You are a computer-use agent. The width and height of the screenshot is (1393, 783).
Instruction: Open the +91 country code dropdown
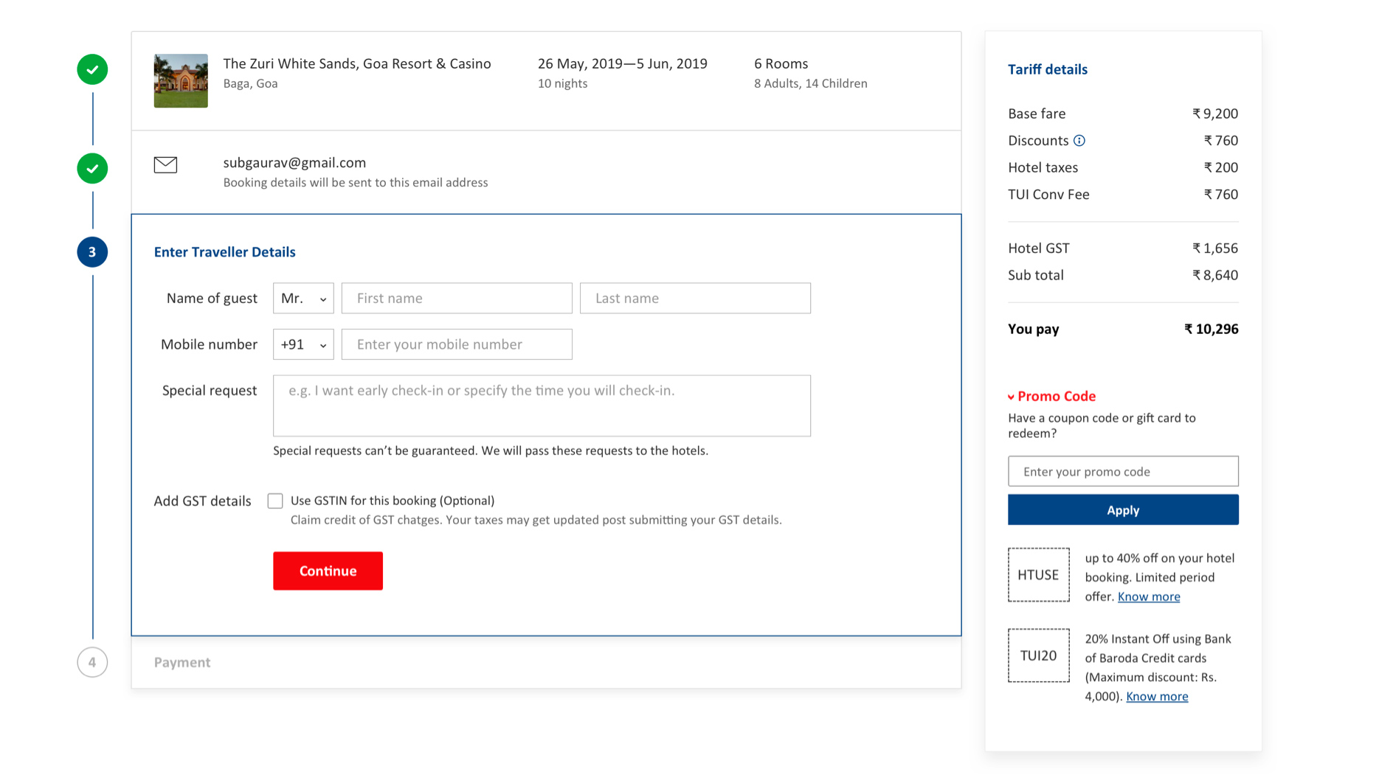click(303, 344)
